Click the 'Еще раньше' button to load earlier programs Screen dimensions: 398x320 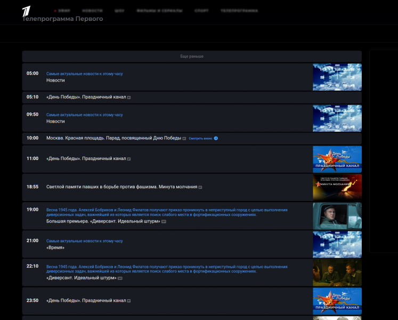(x=192, y=56)
